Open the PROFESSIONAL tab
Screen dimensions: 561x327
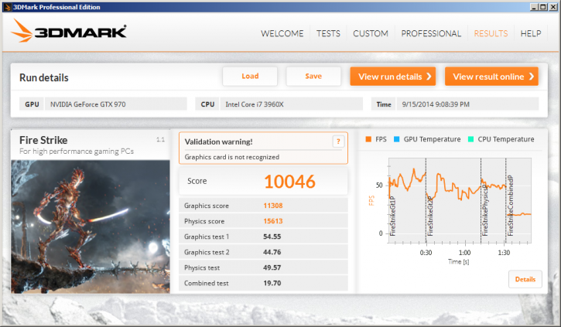click(431, 33)
